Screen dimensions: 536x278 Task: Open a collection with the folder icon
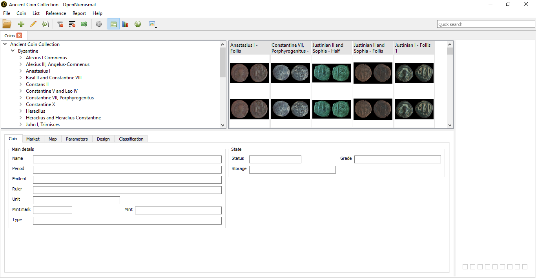pos(7,24)
